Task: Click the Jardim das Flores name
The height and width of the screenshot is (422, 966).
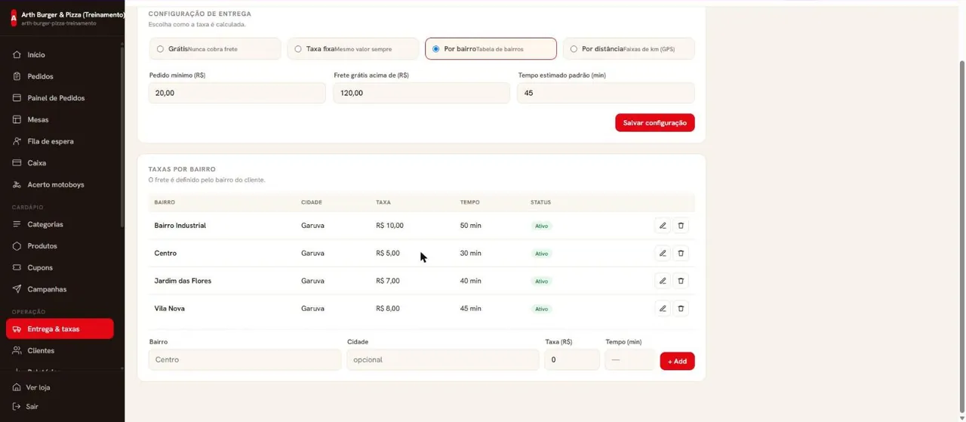Action: [183, 281]
